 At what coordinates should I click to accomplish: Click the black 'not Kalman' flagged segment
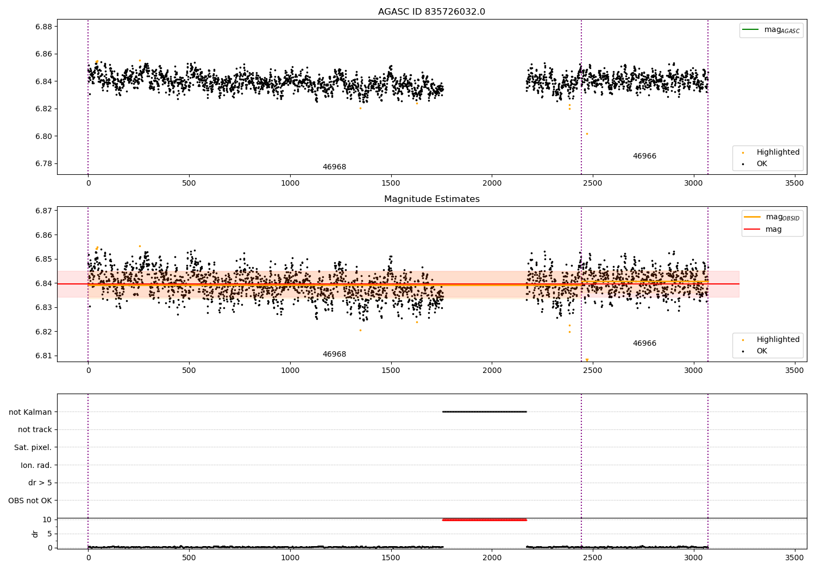484,411
